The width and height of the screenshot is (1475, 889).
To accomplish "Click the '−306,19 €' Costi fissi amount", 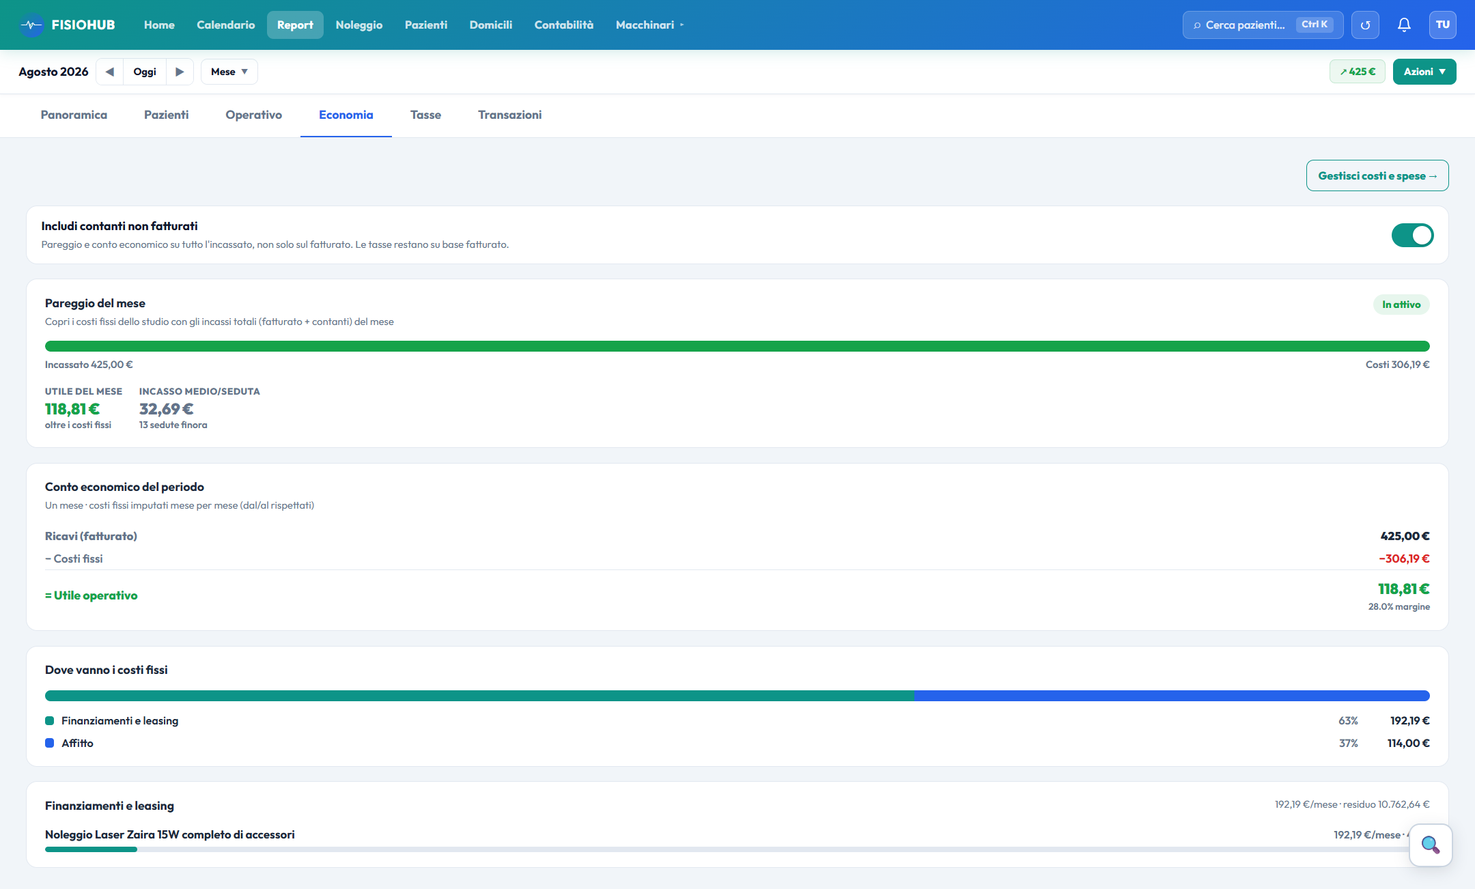I will [1404, 559].
